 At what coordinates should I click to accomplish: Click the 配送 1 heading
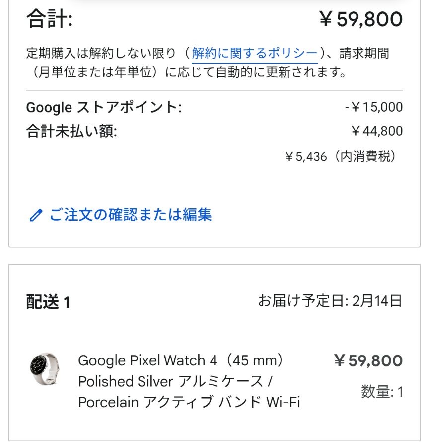[x=48, y=302]
